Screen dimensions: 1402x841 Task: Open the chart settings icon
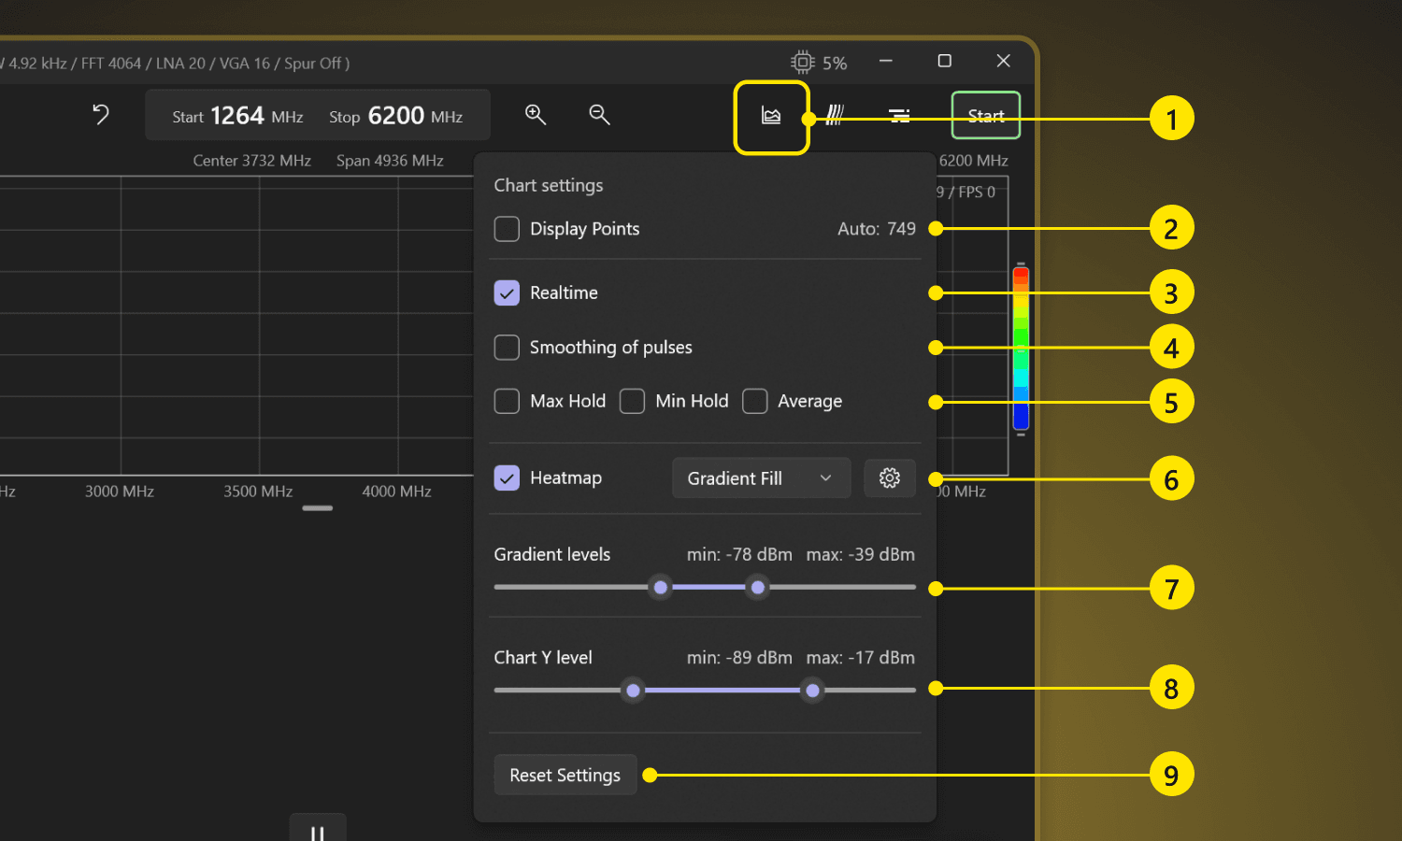(771, 116)
